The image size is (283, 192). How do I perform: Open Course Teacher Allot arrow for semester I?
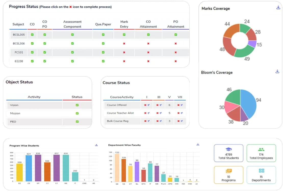click(148, 113)
